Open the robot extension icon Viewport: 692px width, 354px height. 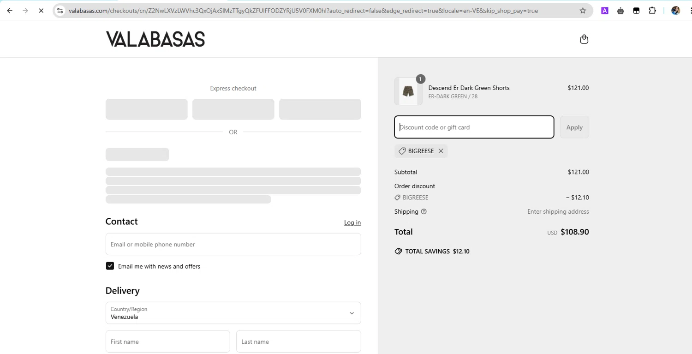620,11
